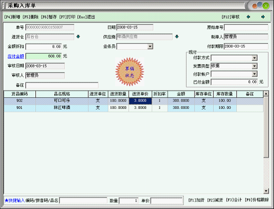Click [F3]合计 at the bottom
This screenshot has width=274, height=209.
[x=234, y=200]
